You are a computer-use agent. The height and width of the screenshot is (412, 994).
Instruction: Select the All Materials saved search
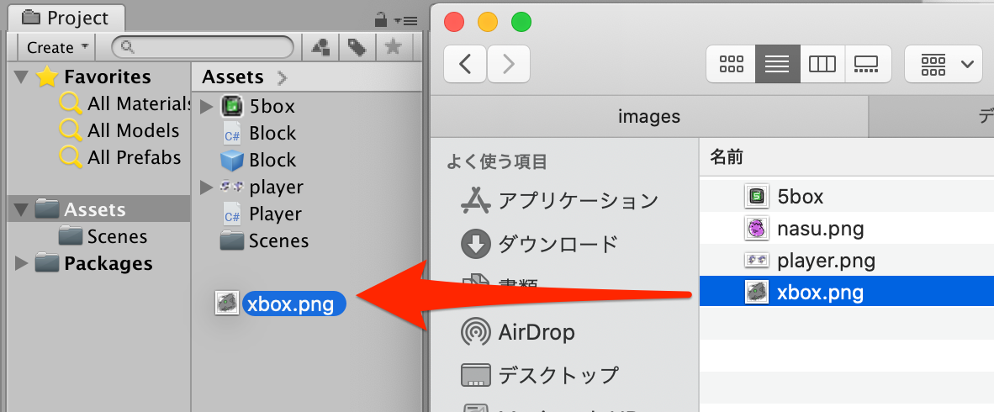click(125, 103)
